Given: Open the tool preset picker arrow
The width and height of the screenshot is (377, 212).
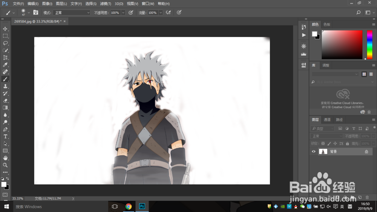Looking at the screenshot, I should [x=14, y=13].
